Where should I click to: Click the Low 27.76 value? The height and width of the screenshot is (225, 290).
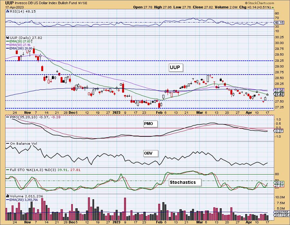[x=182, y=7]
